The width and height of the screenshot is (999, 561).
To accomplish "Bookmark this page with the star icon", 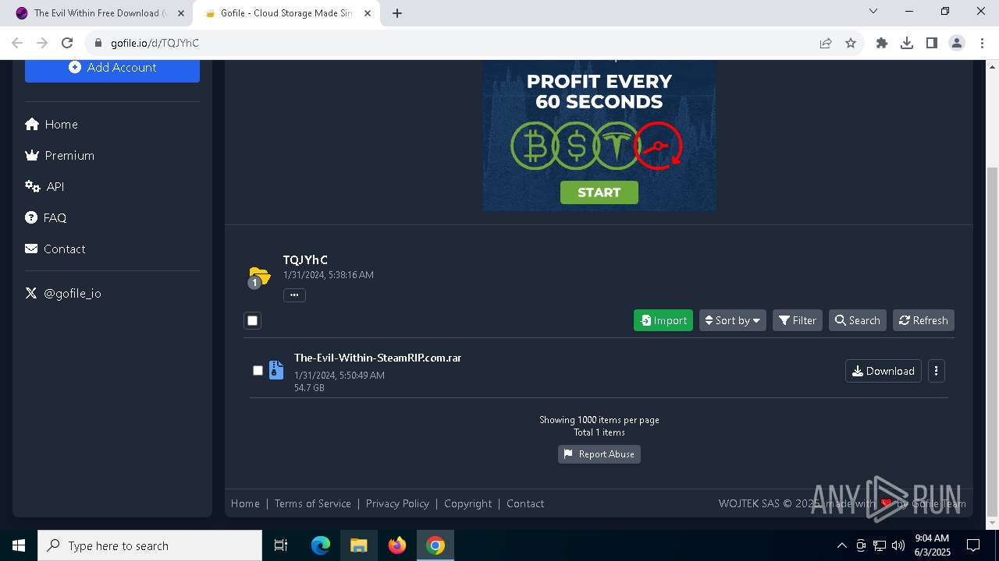I will [x=851, y=43].
